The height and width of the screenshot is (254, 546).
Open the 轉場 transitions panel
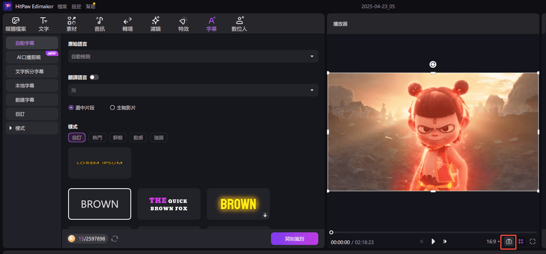(127, 24)
